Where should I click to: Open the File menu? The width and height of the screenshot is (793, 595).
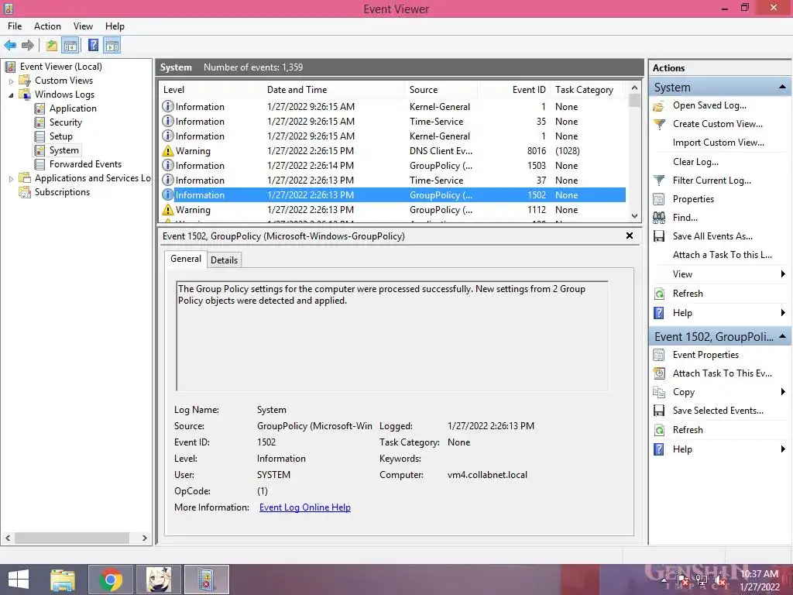click(15, 26)
